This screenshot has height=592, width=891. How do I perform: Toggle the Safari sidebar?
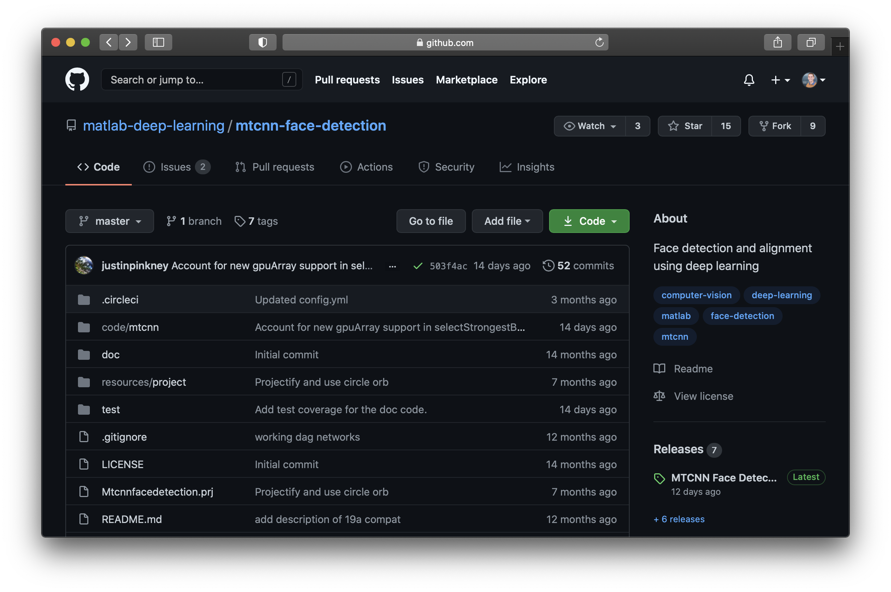click(x=158, y=42)
